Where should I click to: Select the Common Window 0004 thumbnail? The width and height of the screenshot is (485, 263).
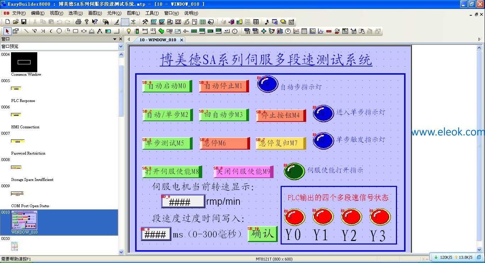point(24,62)
